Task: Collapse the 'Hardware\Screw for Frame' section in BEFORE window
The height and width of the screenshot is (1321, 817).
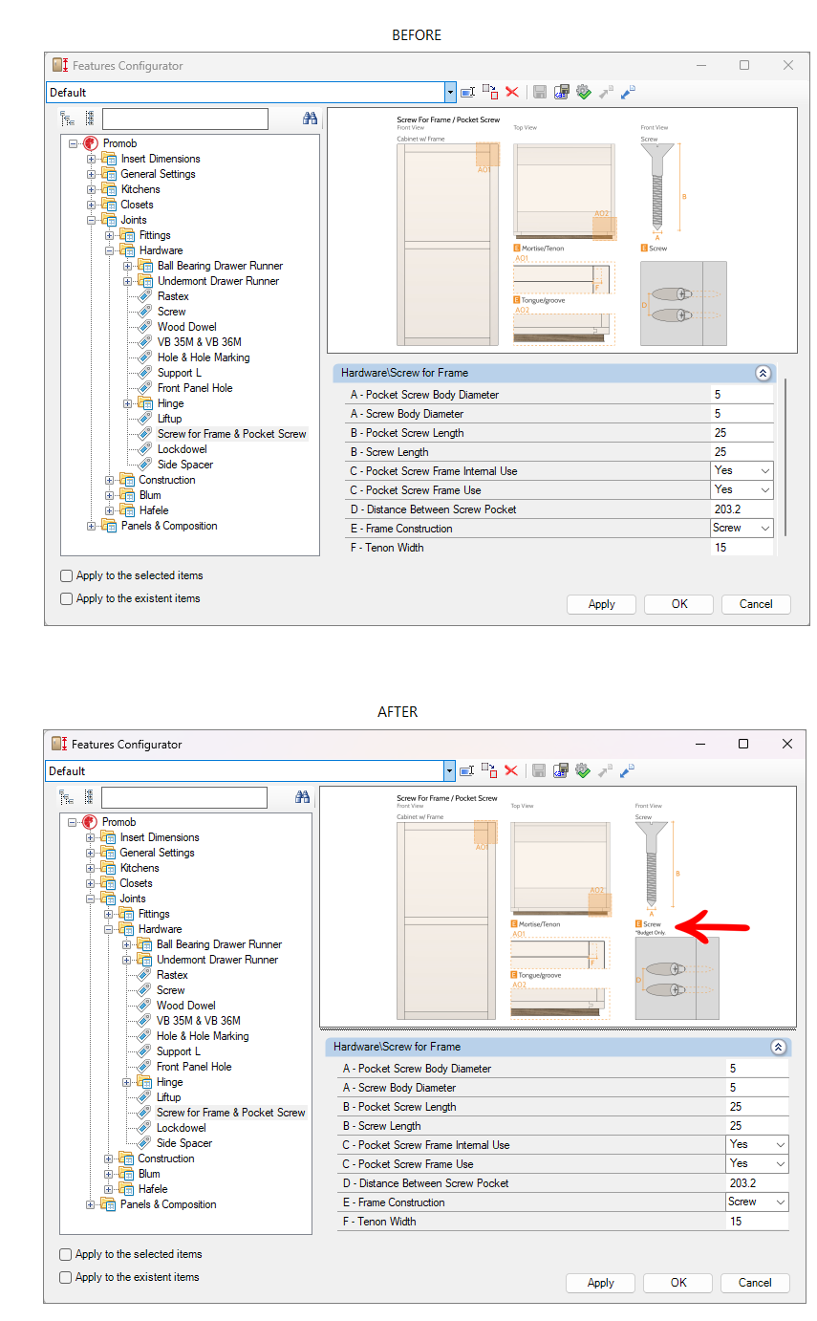Action: pos(763,373)
